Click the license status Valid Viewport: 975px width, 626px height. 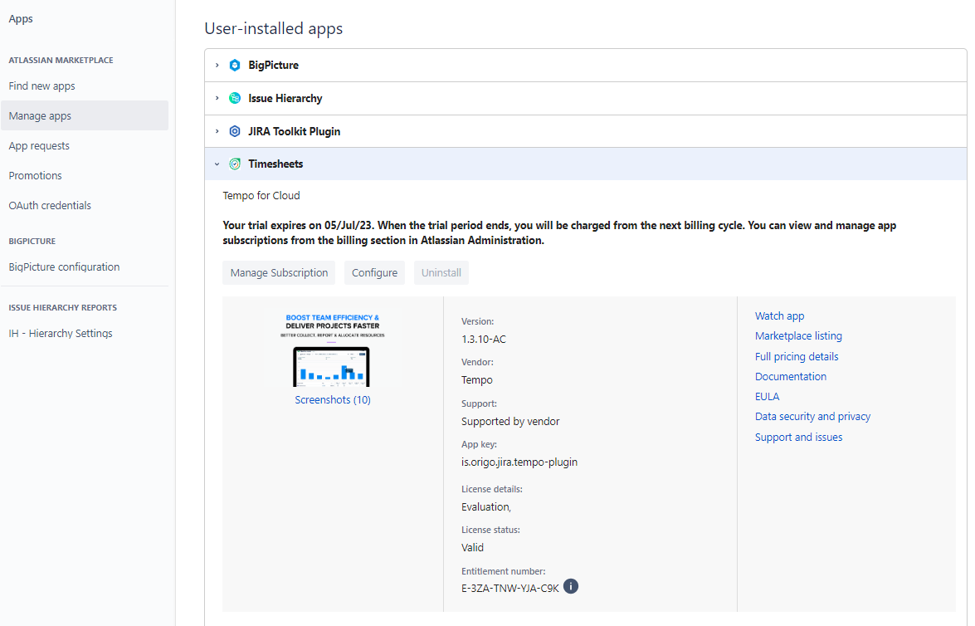[472, 548]
